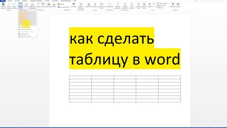Insert a Page Break (Разрыв страницы)
This screenshot has height=128, width=227.
click(x=14, y=6)
